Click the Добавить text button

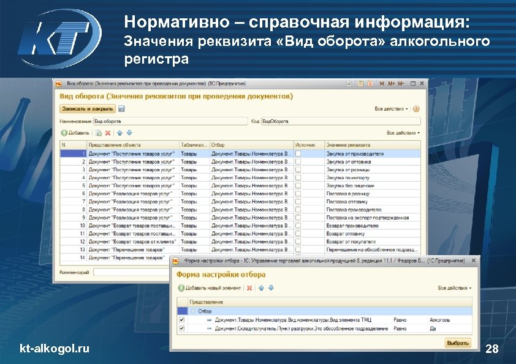point(79,133)
